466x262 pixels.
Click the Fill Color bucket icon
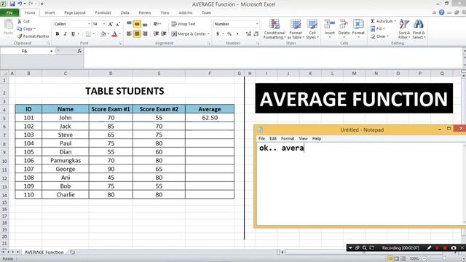coord(103,34)
